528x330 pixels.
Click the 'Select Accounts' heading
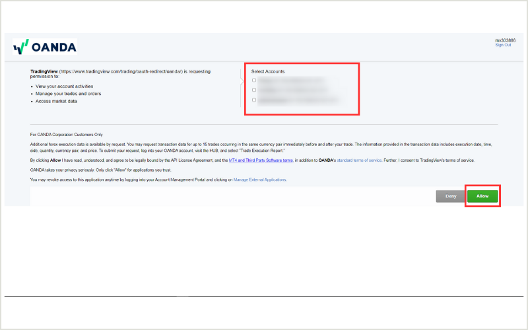tap(268, 71)
